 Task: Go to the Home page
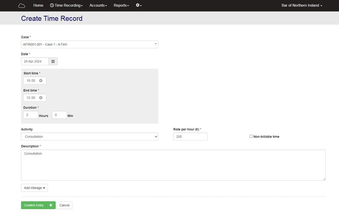38,5
